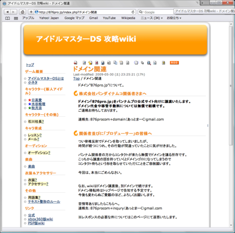Click the wiki Top page icon in toolbar

click(x=76, y=63)
